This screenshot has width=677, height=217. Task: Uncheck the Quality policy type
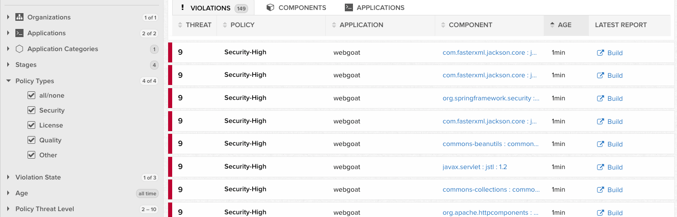[31, 140]
